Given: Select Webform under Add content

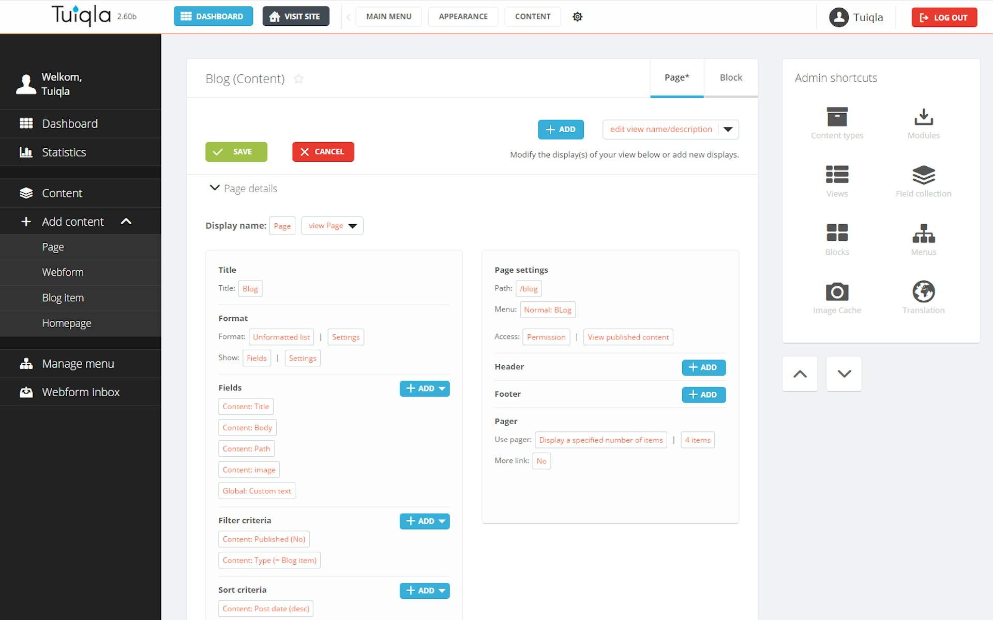Looking at the screenshot, I should coord(81,272).
